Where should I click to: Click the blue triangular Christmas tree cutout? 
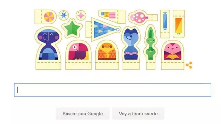(103, 29)
